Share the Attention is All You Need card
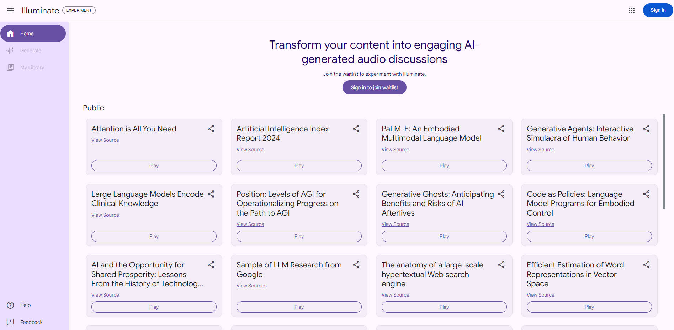This screenshot has height=330, width=674. pos(211,129)
